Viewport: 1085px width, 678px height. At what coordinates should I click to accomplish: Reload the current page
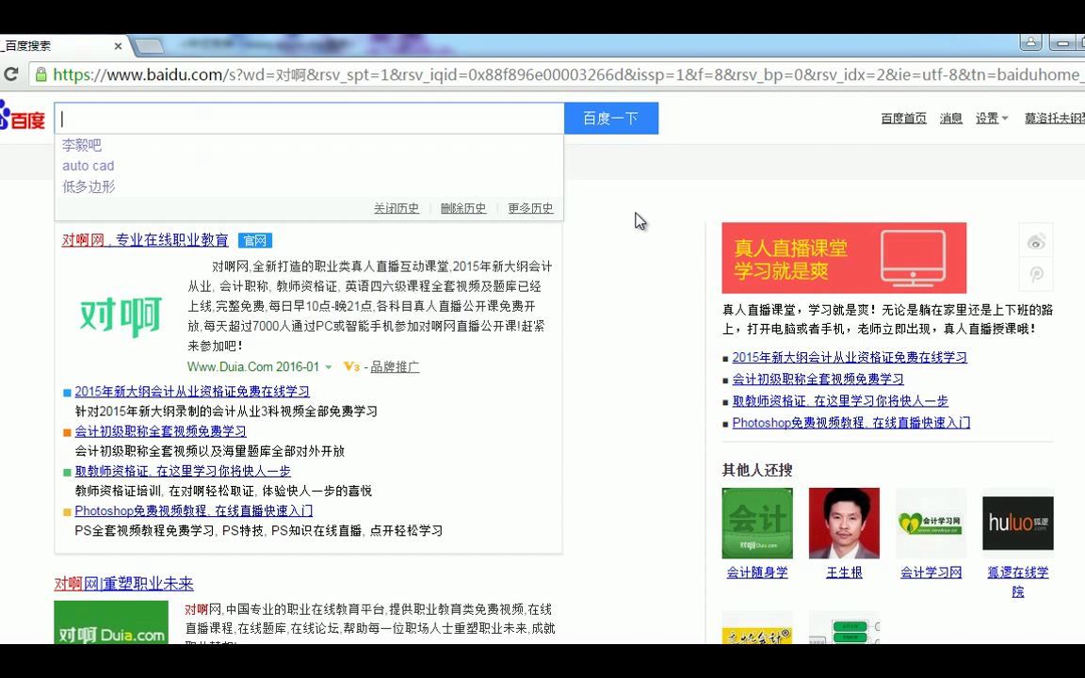coord(12,74)
